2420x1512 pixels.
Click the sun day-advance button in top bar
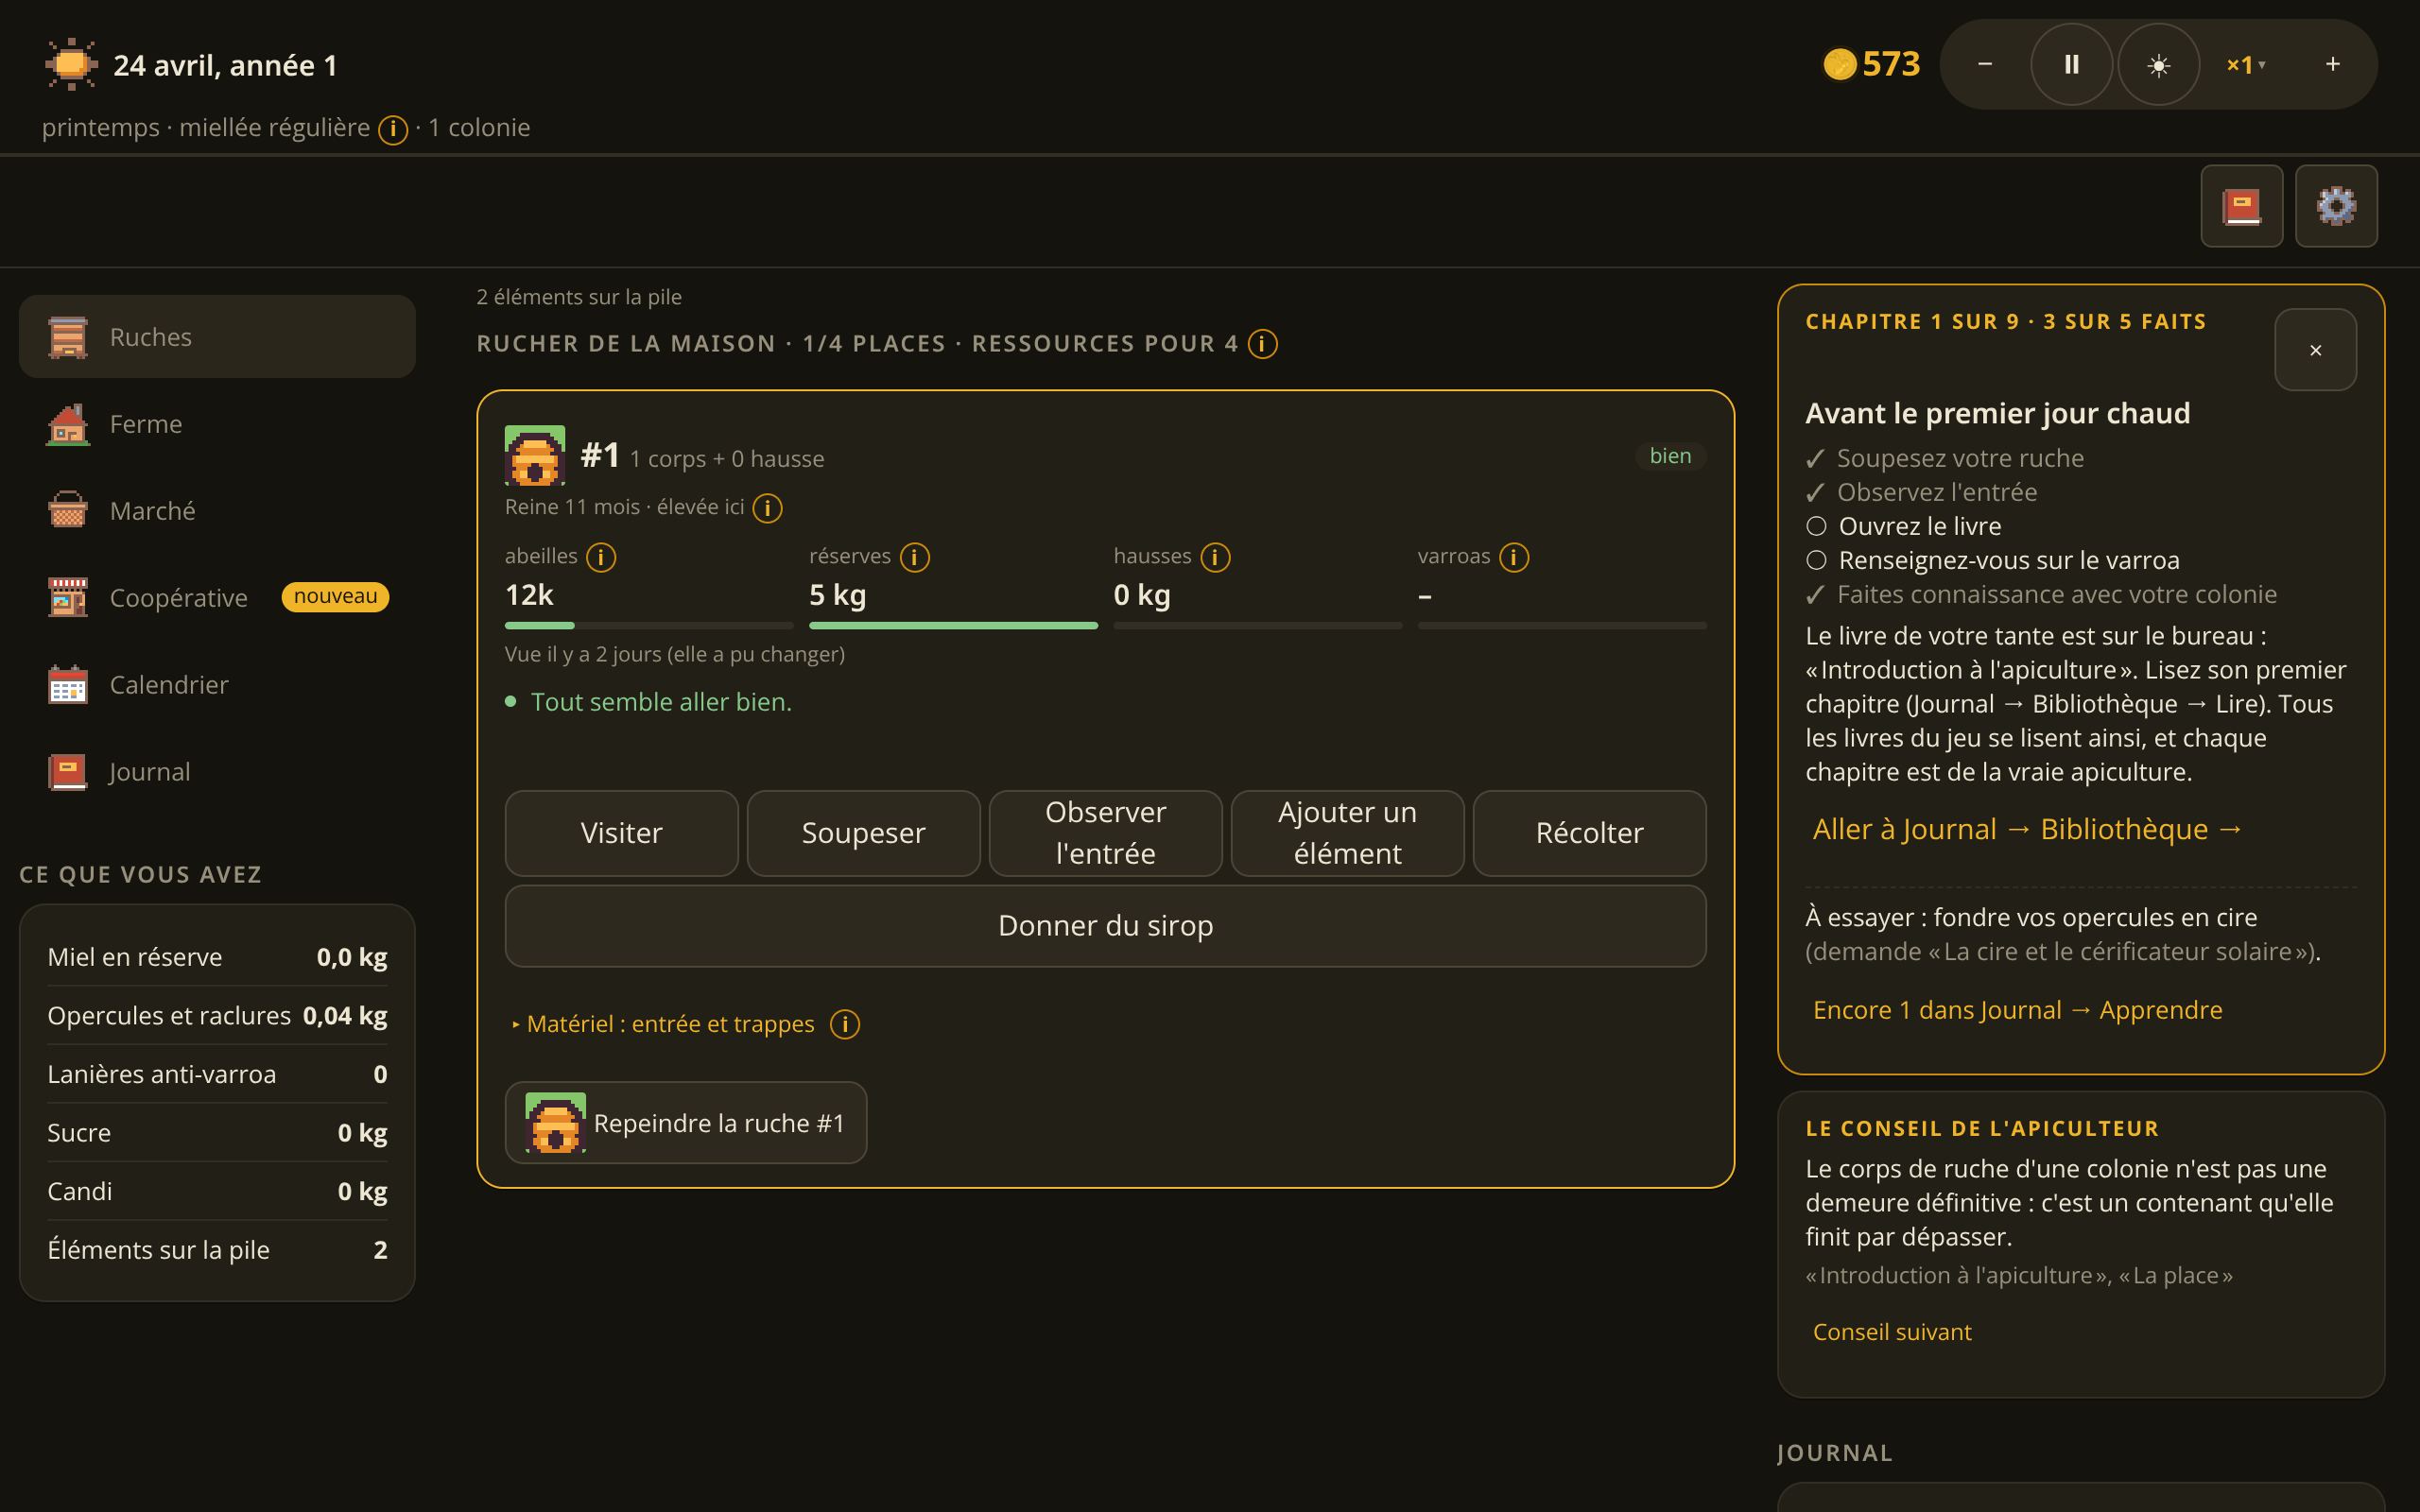tap(2158, 65)
